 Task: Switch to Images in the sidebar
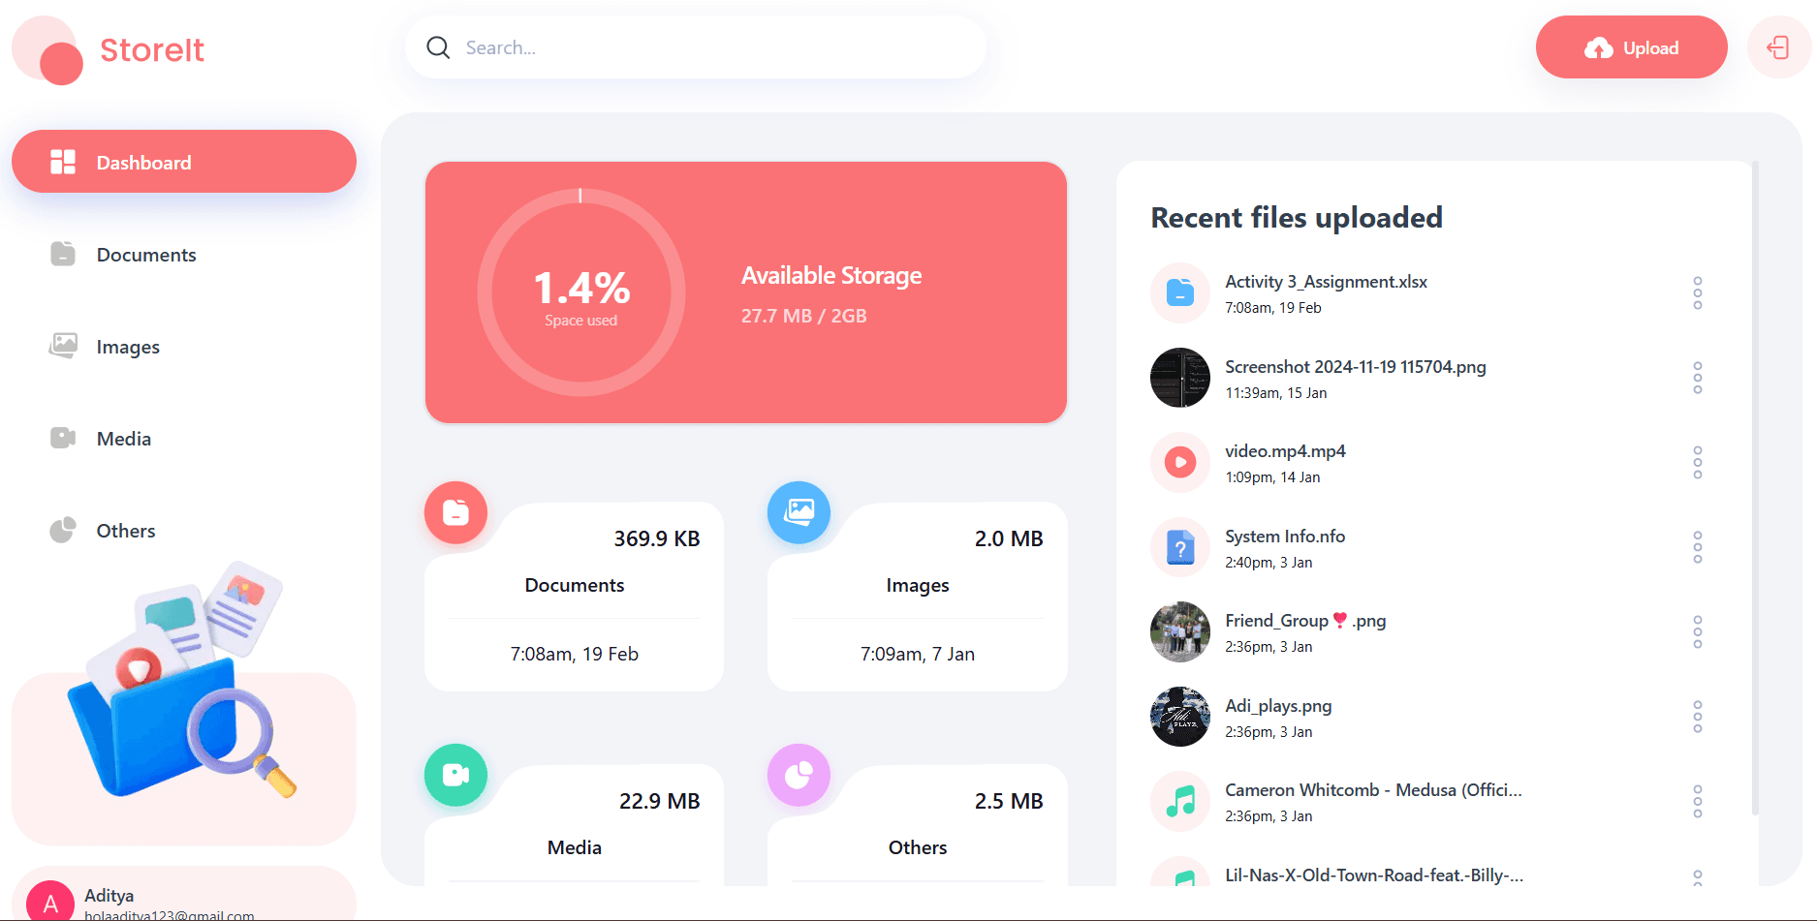[127, 347]
